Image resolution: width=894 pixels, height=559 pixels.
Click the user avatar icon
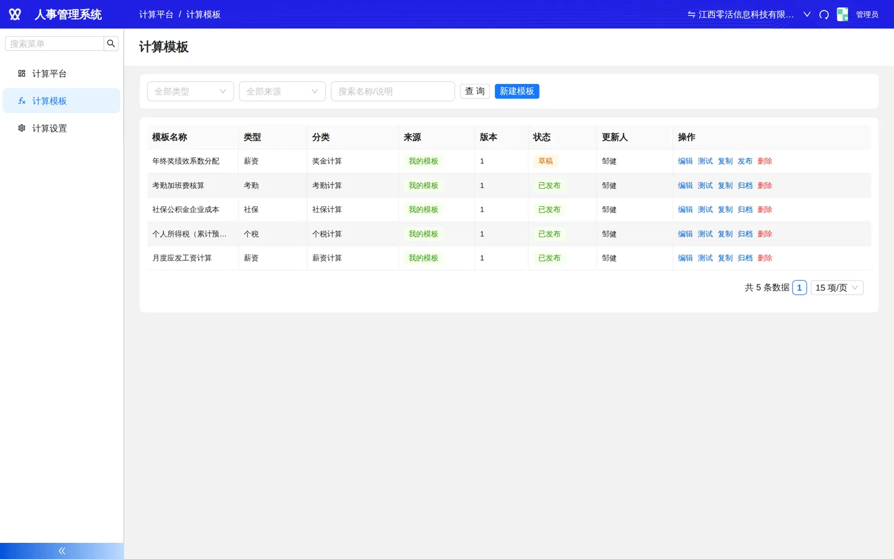[x=842, y=14]
